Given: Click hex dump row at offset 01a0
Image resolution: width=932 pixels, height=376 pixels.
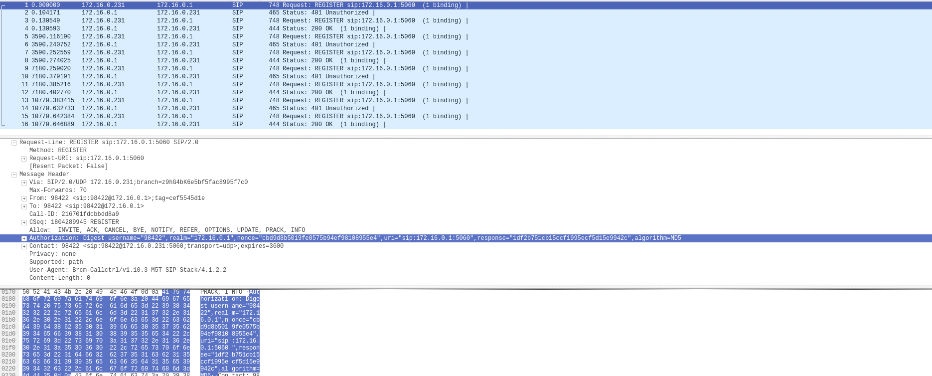Looking at the screenshot, I should point(130,313).
